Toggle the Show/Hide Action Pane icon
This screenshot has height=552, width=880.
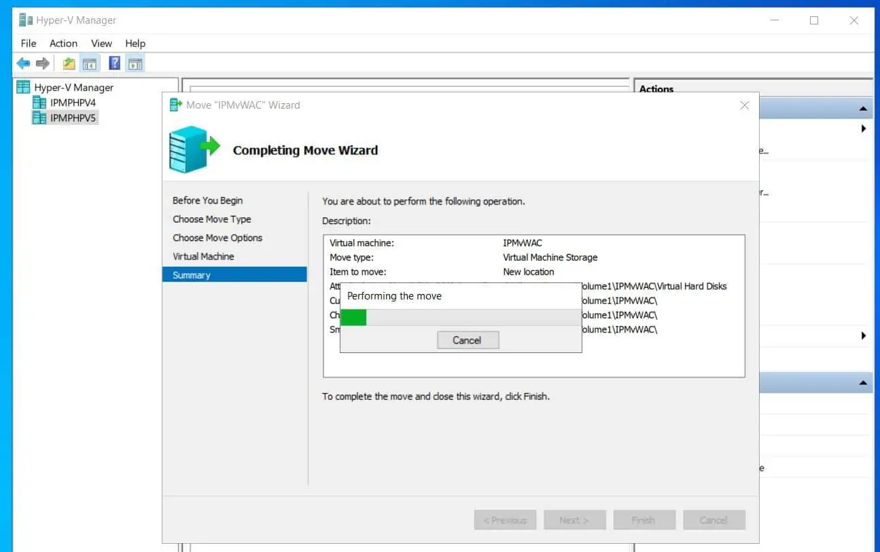(x=135, y=63)
